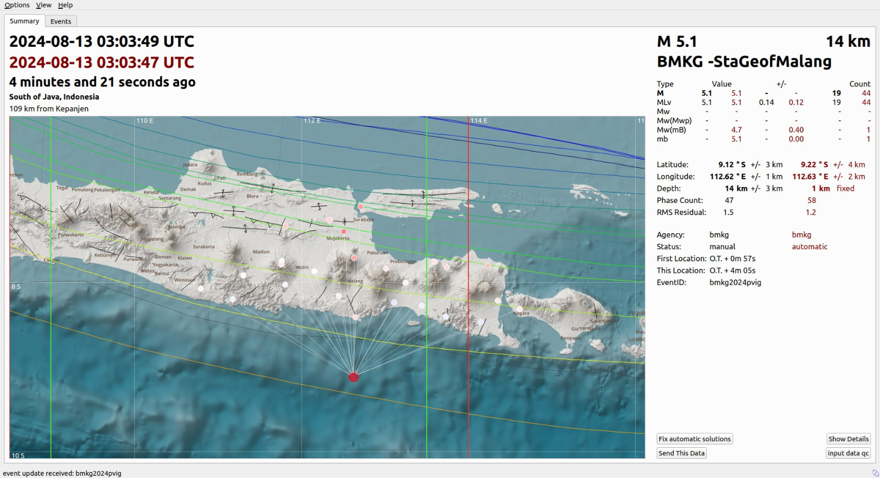Click the Fix automatic solutions button
The image size is (880, 478).
coord(695,439)
